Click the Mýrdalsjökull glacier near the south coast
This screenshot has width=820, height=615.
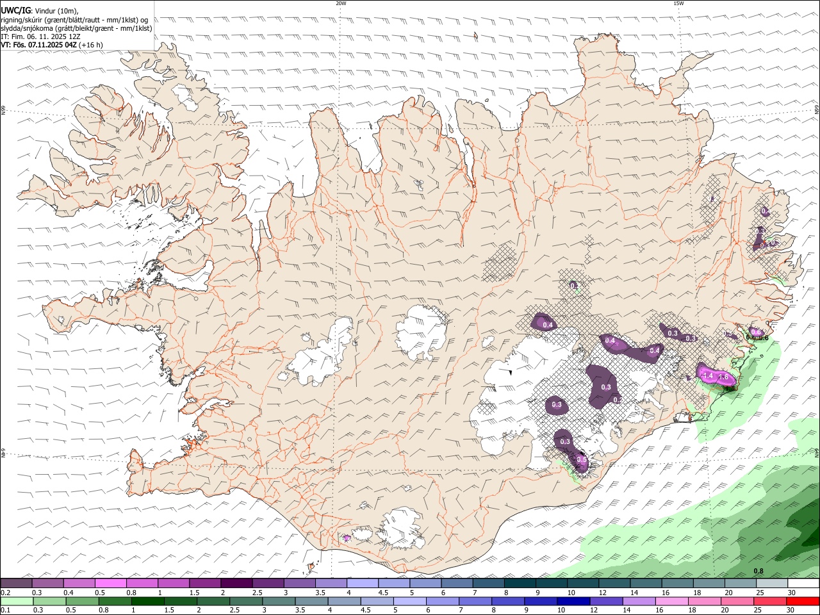(x=400, y=527)
